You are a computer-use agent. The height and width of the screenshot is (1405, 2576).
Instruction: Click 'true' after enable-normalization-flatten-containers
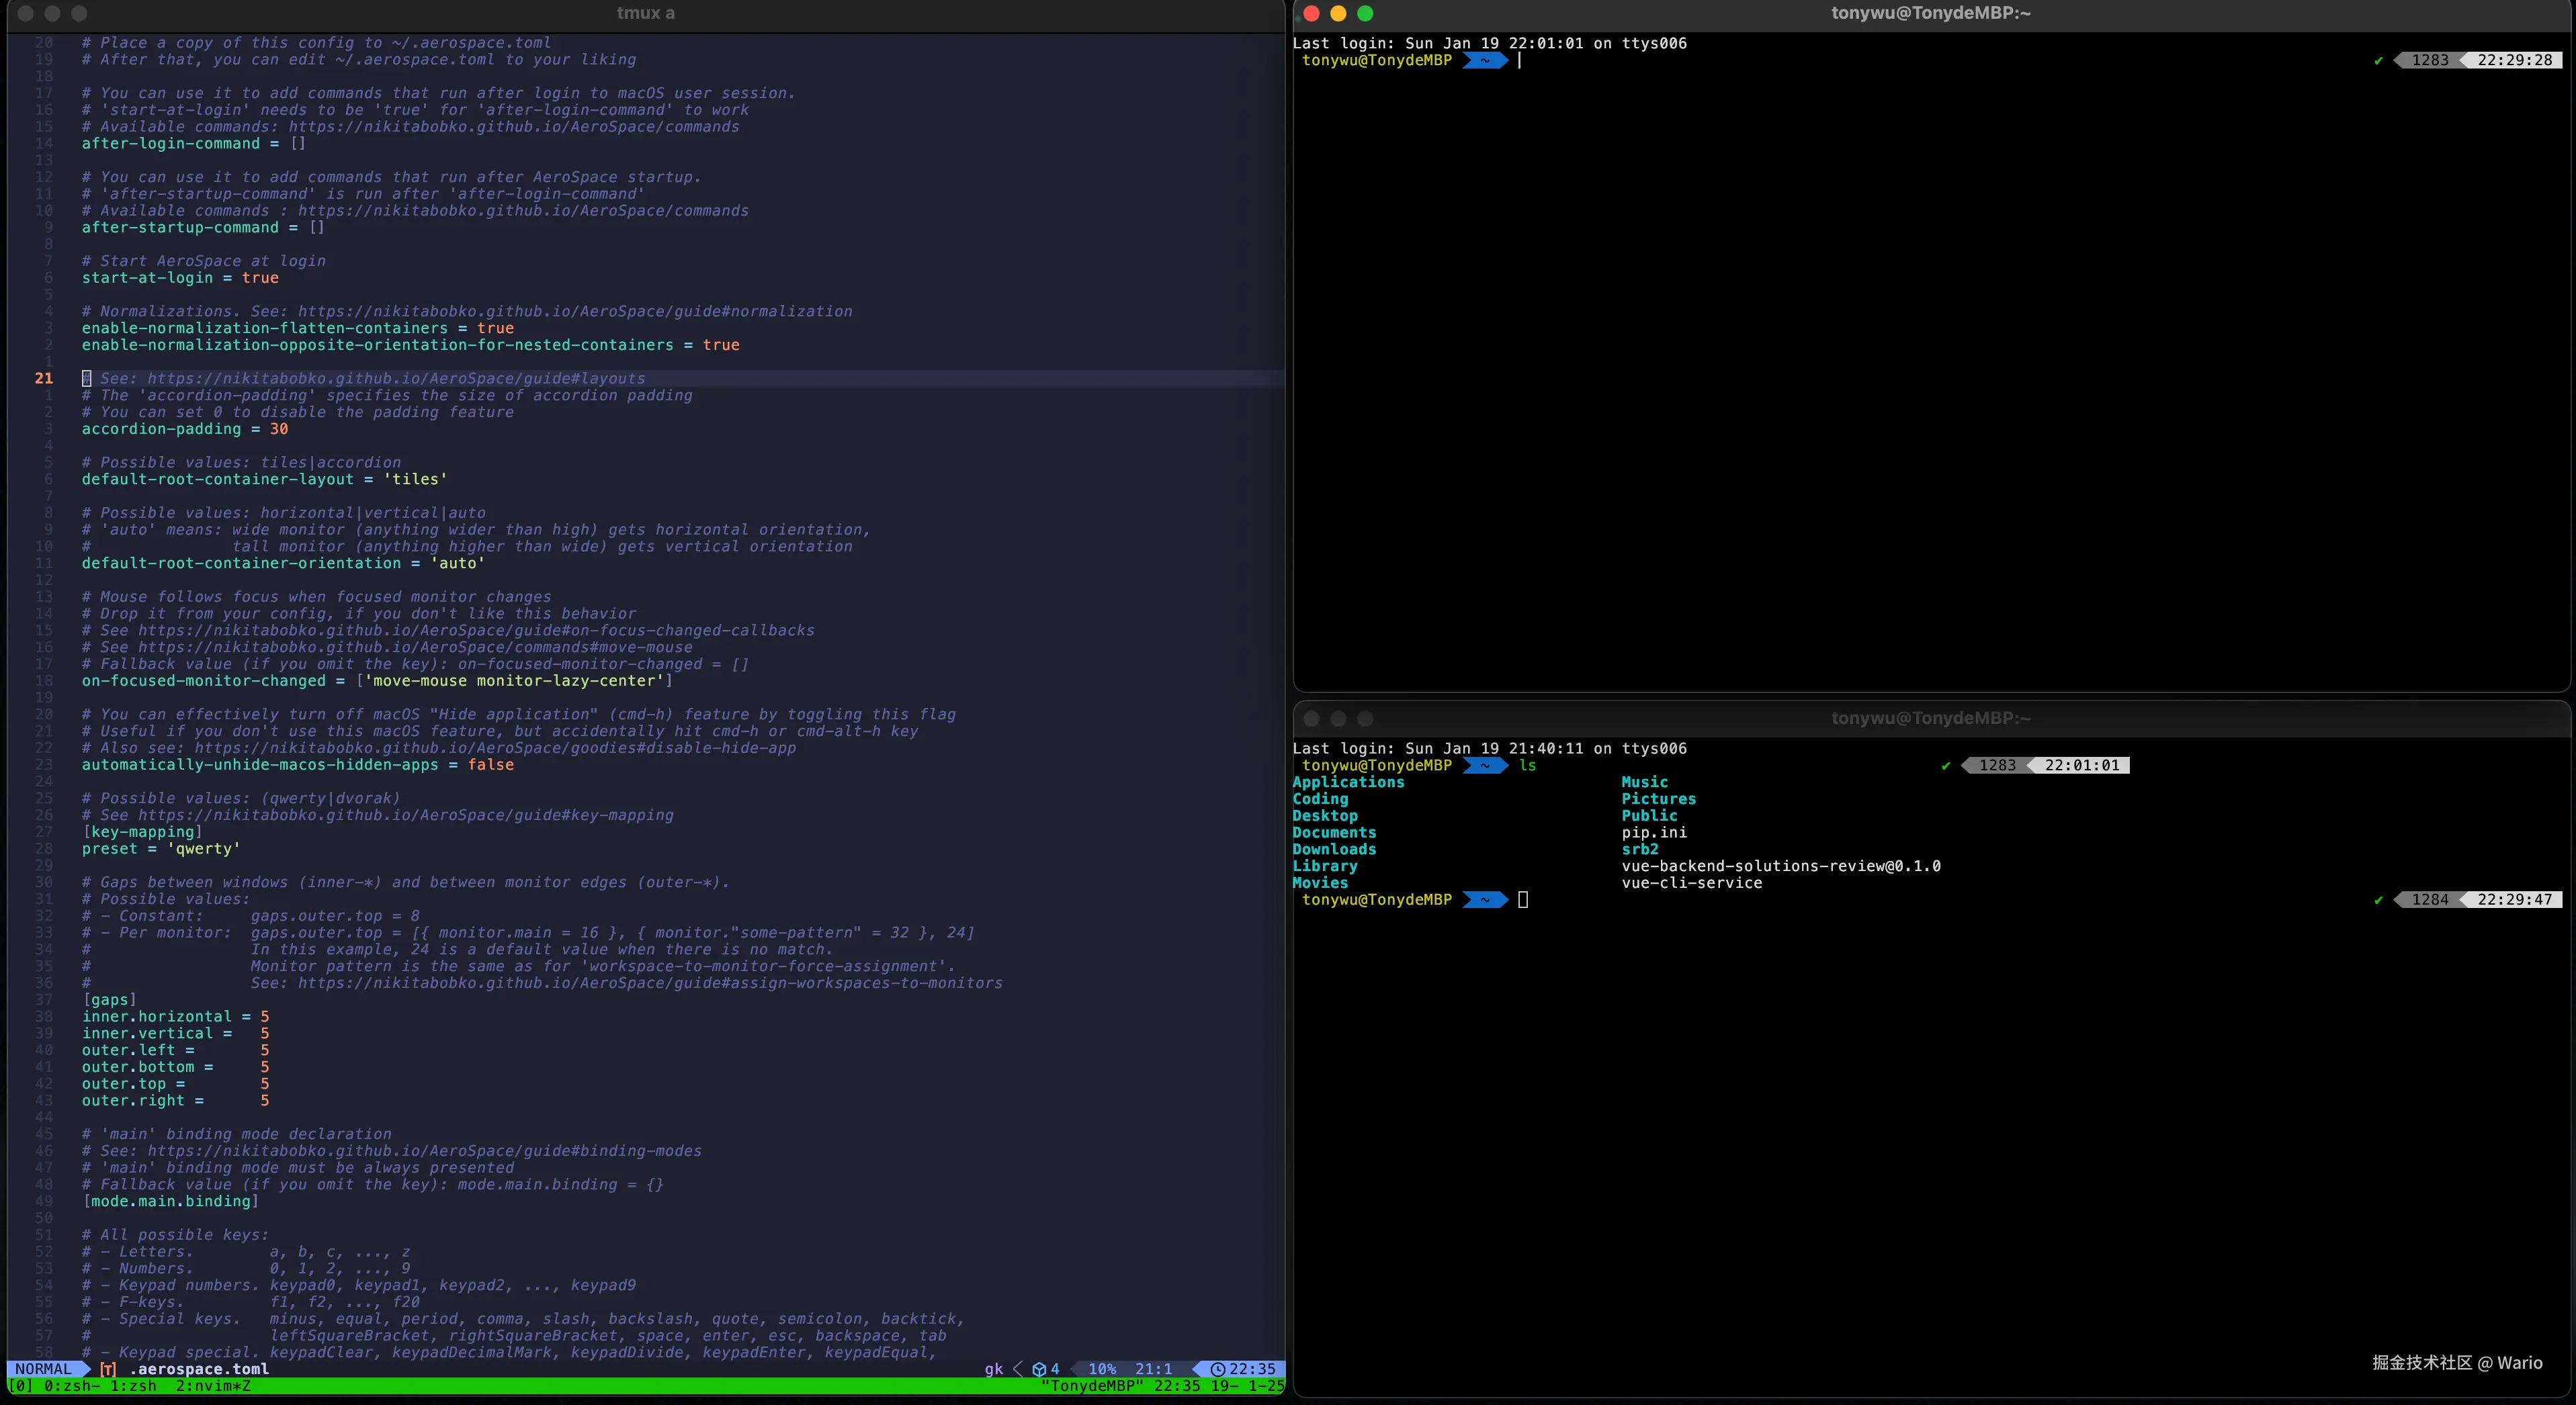[x=495, y=328]
